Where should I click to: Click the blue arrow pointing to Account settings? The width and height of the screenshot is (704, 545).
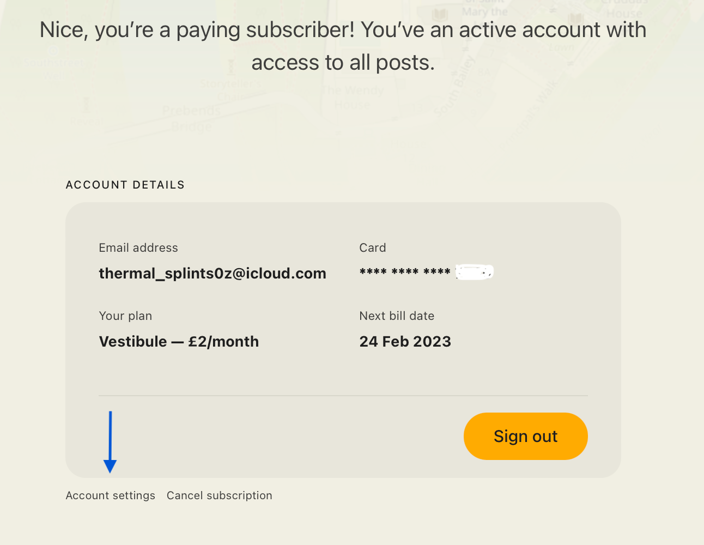pyautogui.click(x=110, y=442)
